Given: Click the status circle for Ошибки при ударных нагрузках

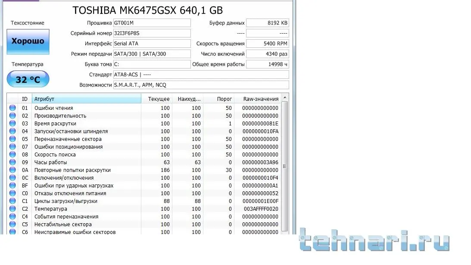Looking at the screenshot, I should point(12,185).
